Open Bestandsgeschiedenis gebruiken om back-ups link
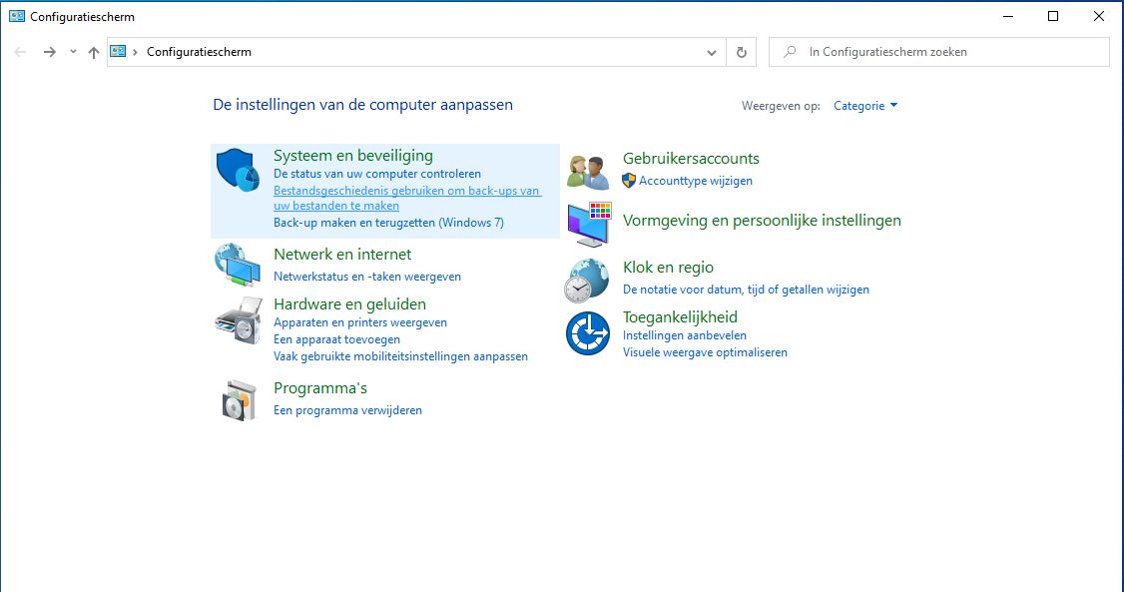This screenshot has height=592, width=1124. [x=407, y=198]
